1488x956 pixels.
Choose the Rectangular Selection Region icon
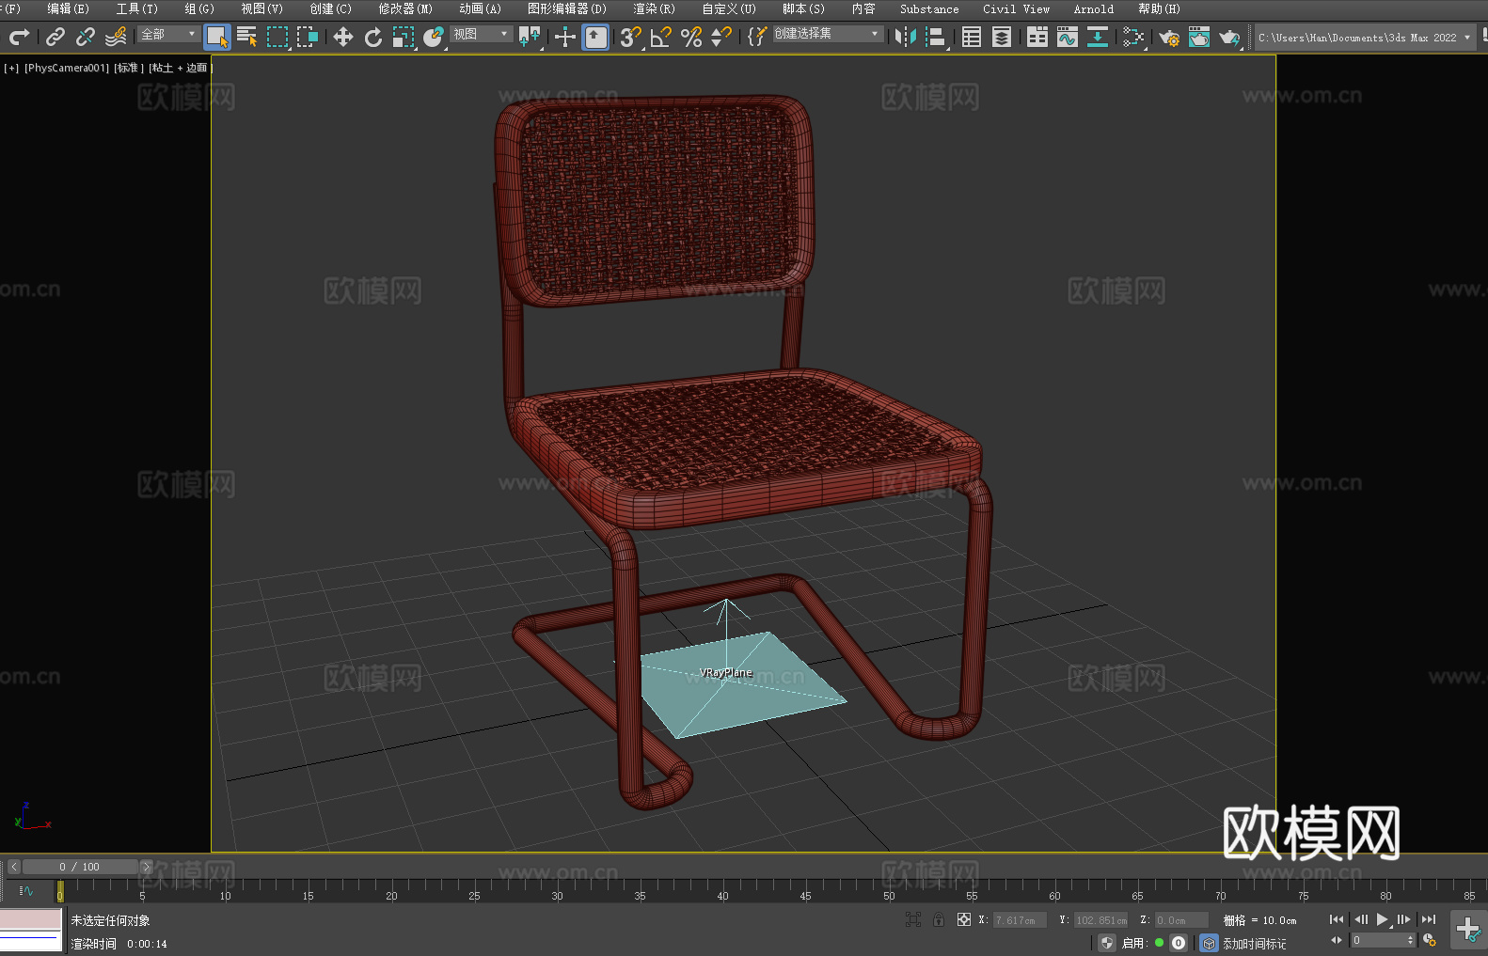277,37
